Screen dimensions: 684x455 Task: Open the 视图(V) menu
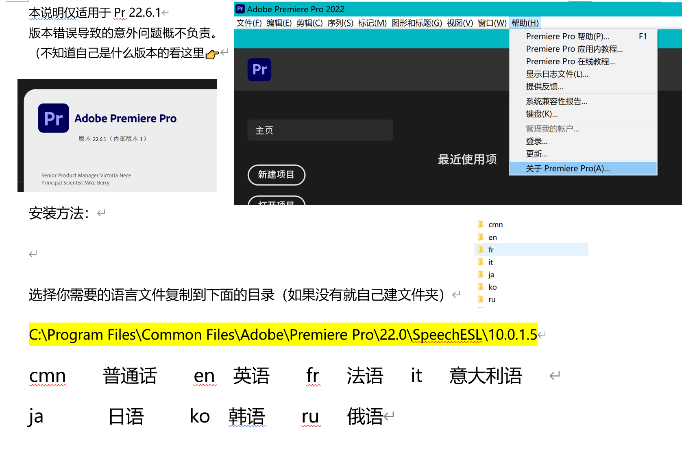460,23
